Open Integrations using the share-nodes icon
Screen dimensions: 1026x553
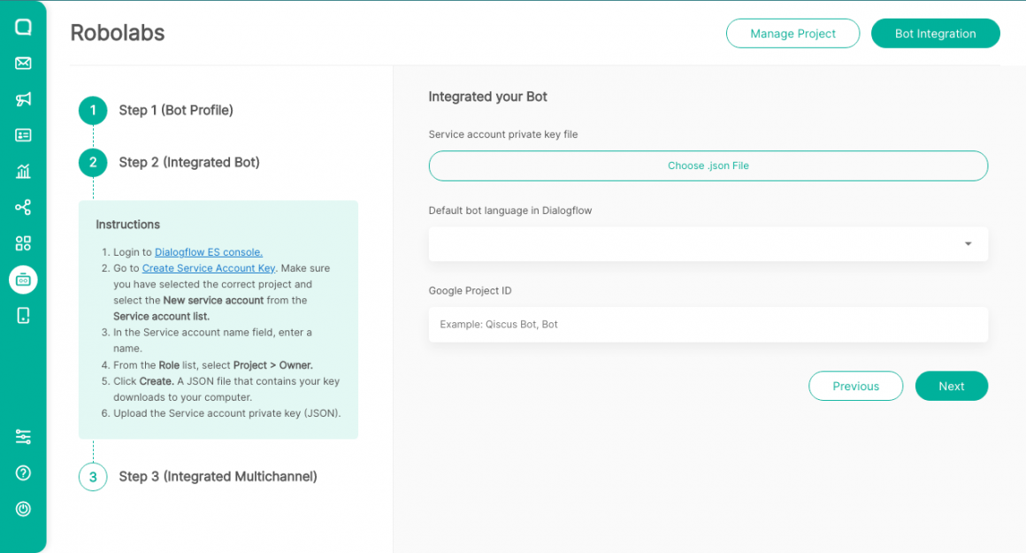coord(23,207)
